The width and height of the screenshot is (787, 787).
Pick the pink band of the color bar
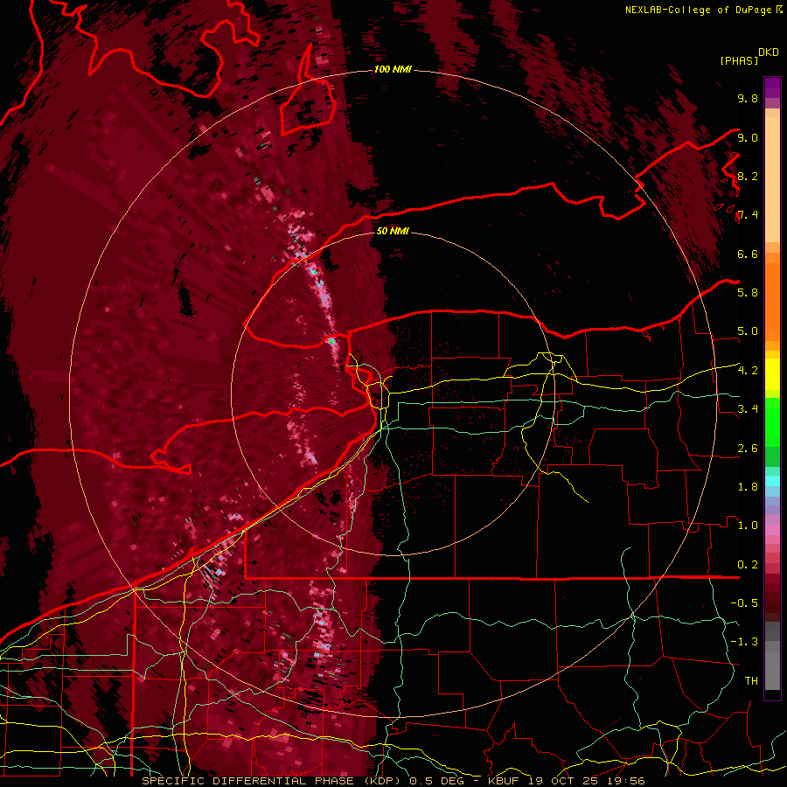(772, 530)
